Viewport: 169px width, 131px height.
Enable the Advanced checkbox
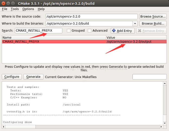pos(90,31)
